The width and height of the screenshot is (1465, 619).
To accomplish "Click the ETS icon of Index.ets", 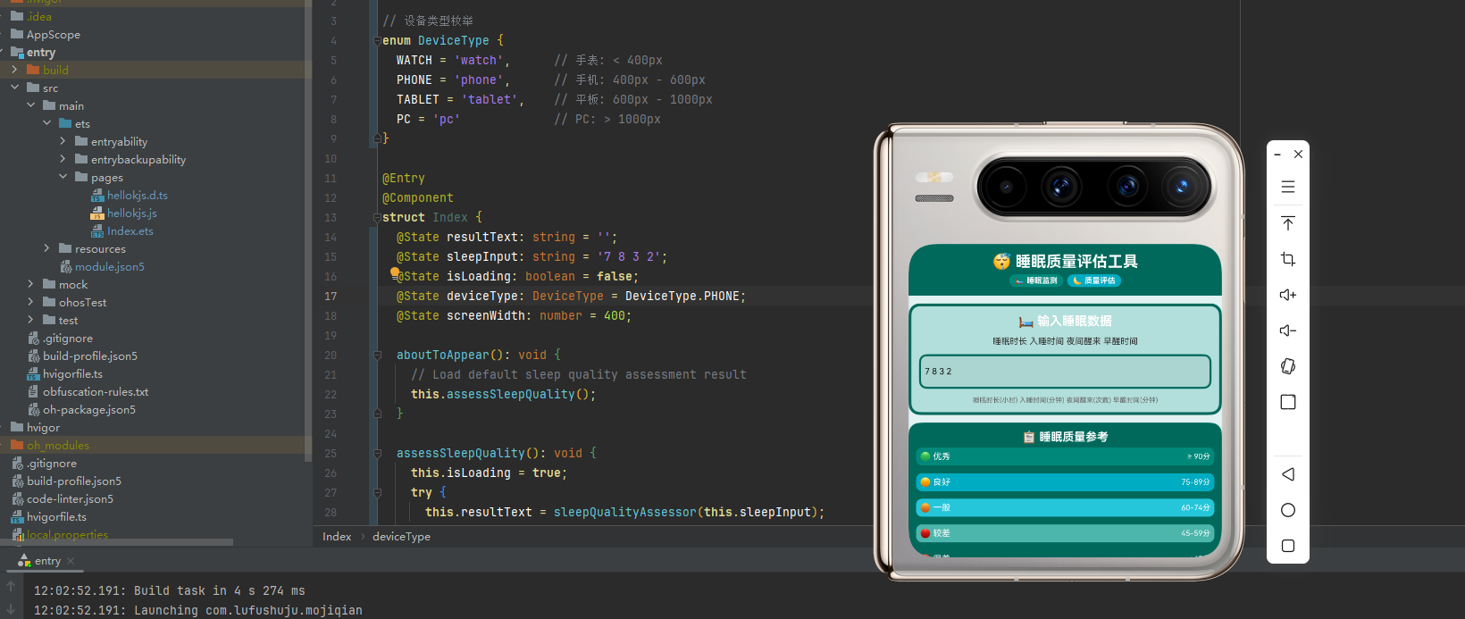I will pyautogui.click(x=97, y=231).
